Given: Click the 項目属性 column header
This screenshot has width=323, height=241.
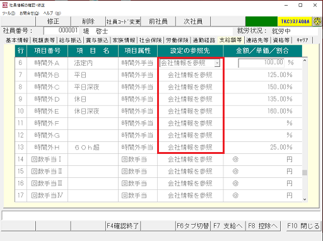Looking at the screenshot, I should (138, 50).
